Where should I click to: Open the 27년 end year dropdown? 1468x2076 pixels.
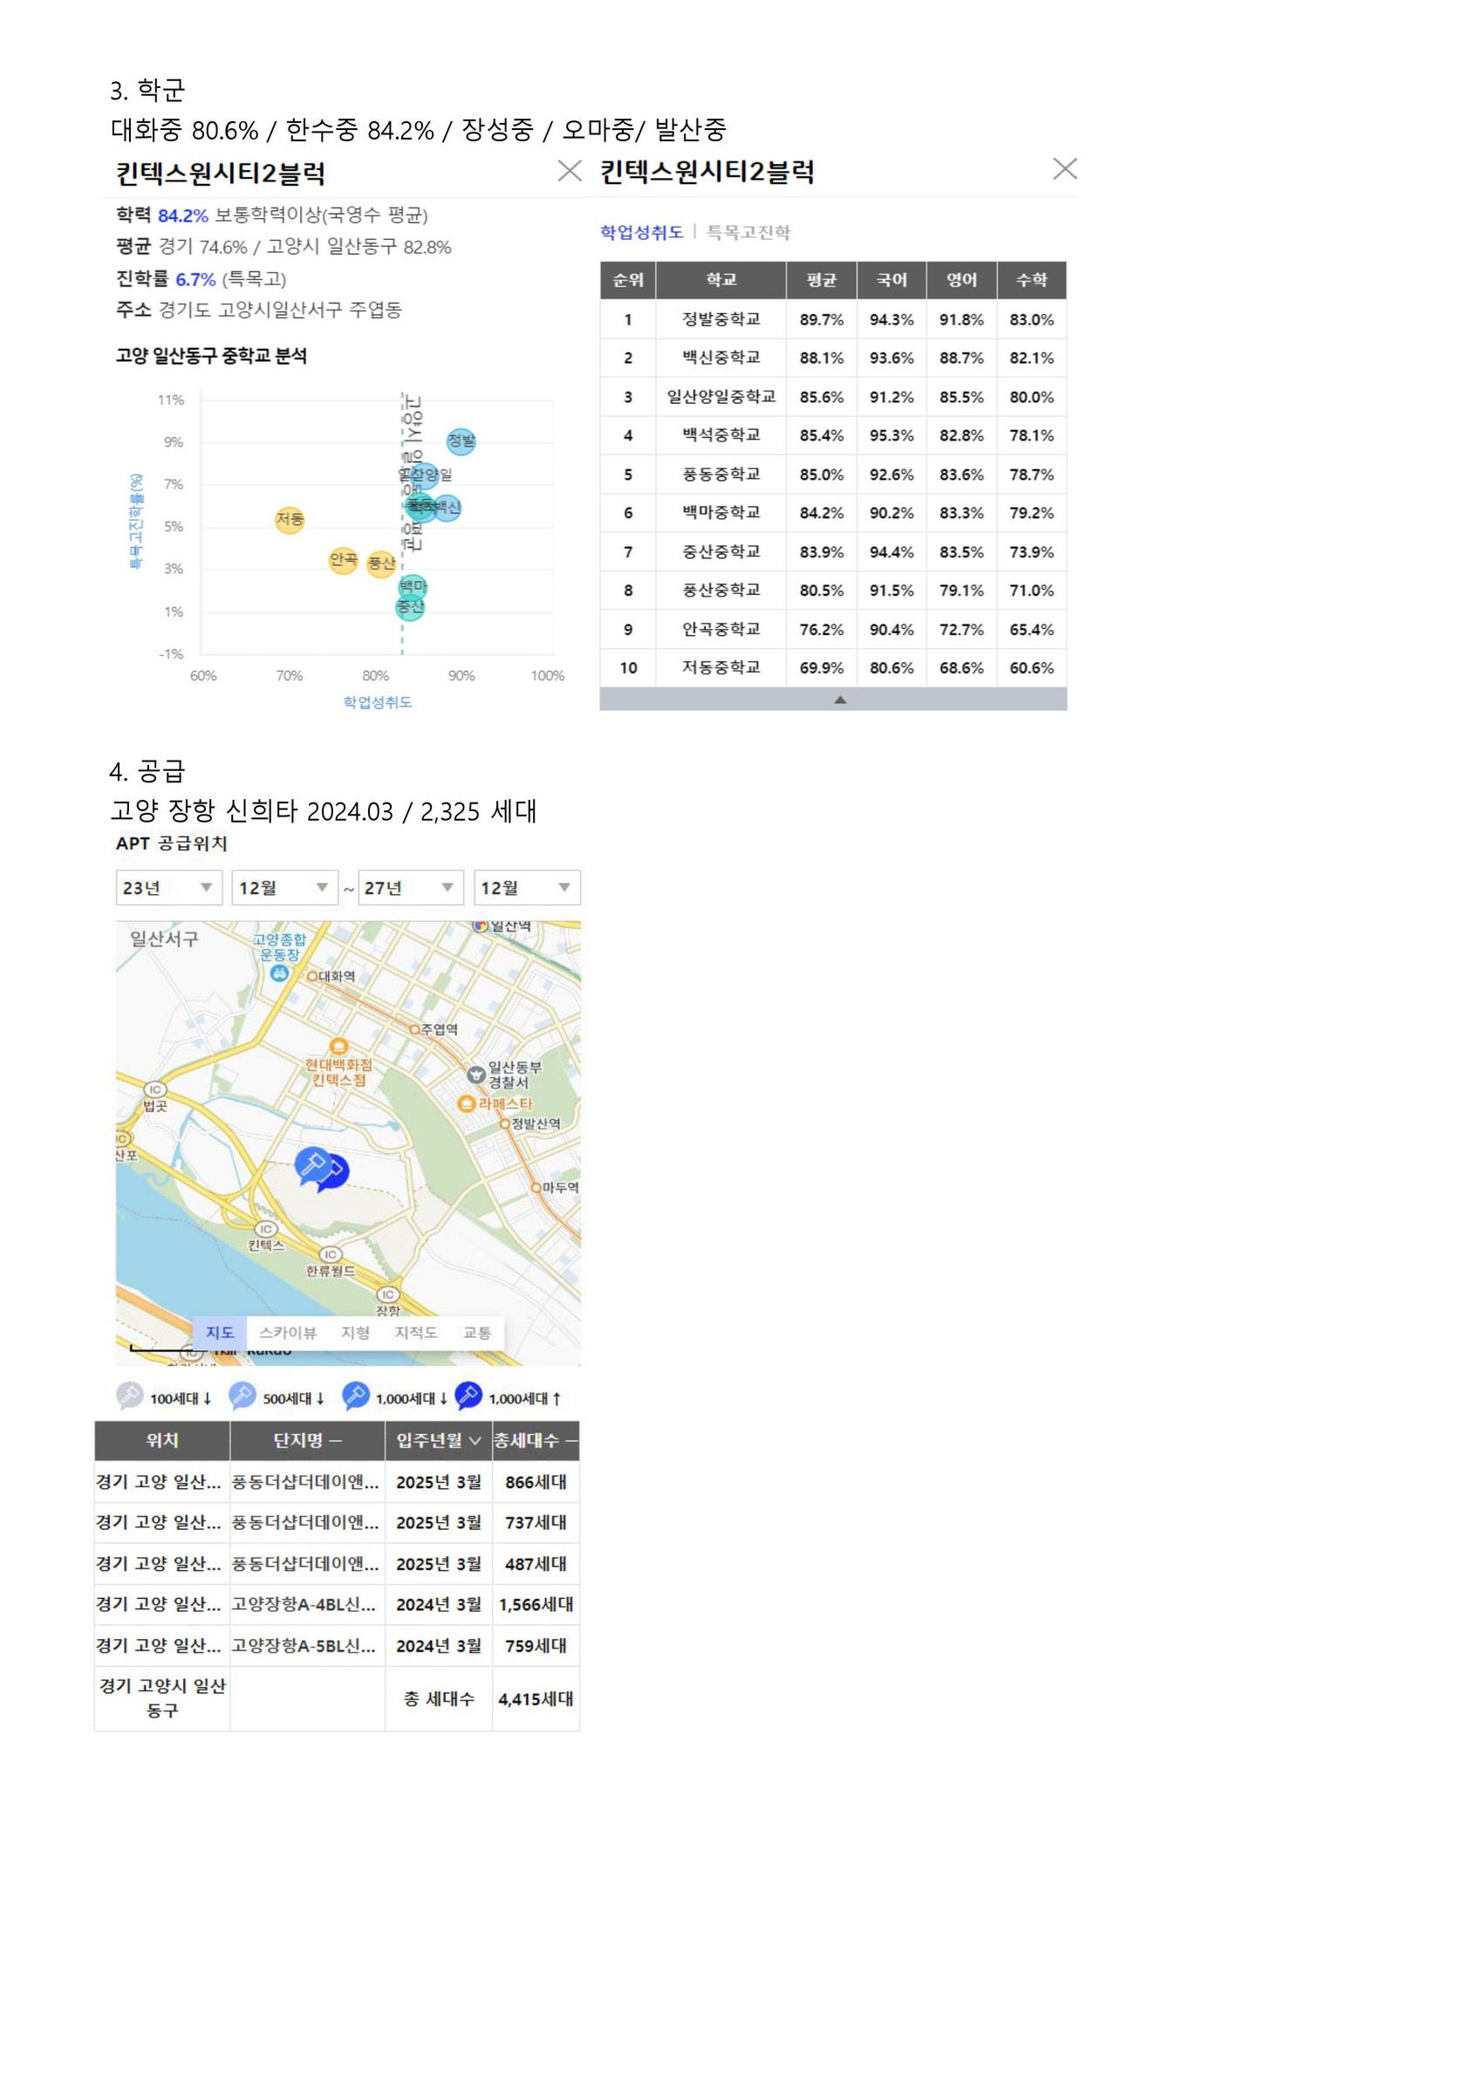[410, 888]
